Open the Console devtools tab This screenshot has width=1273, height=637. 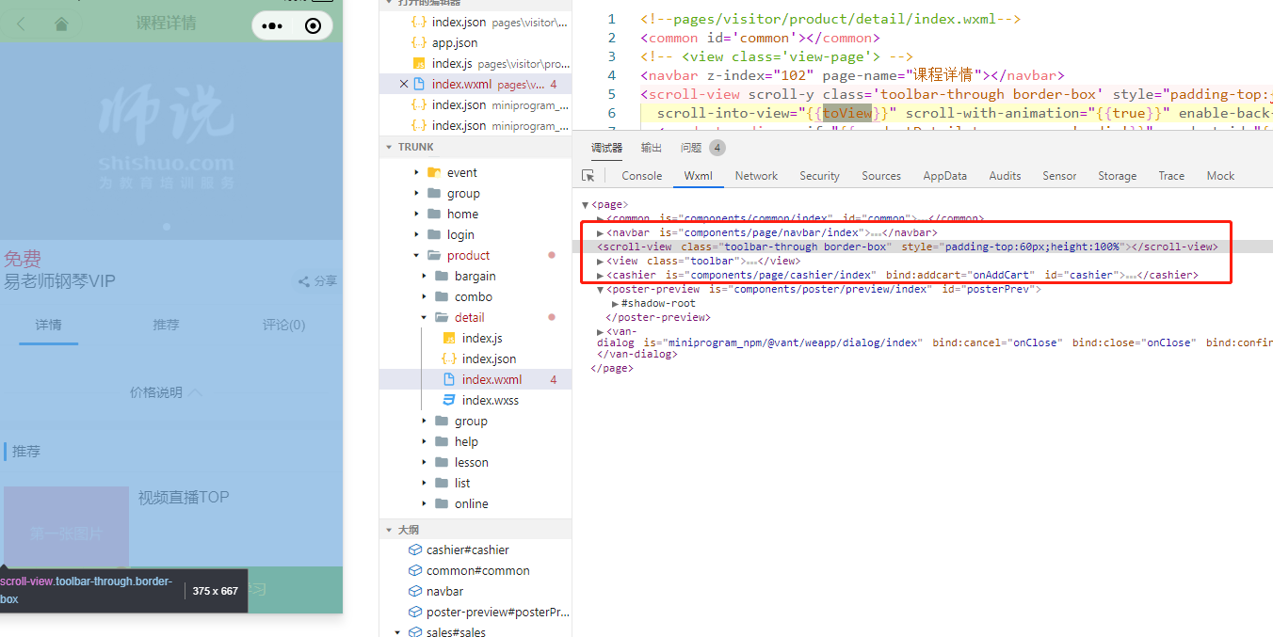(x=642, y=176)
